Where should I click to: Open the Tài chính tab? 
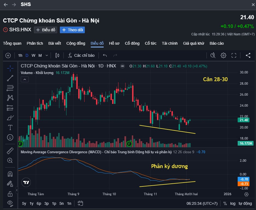[170, 43]
